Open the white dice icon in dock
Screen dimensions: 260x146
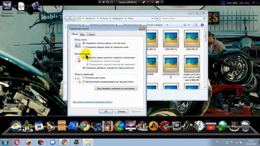[199, 126]
